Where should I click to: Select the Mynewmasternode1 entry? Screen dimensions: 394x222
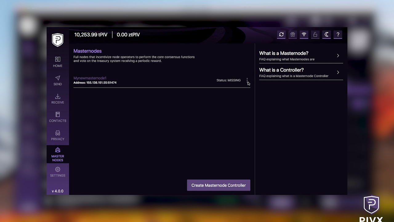162,80
